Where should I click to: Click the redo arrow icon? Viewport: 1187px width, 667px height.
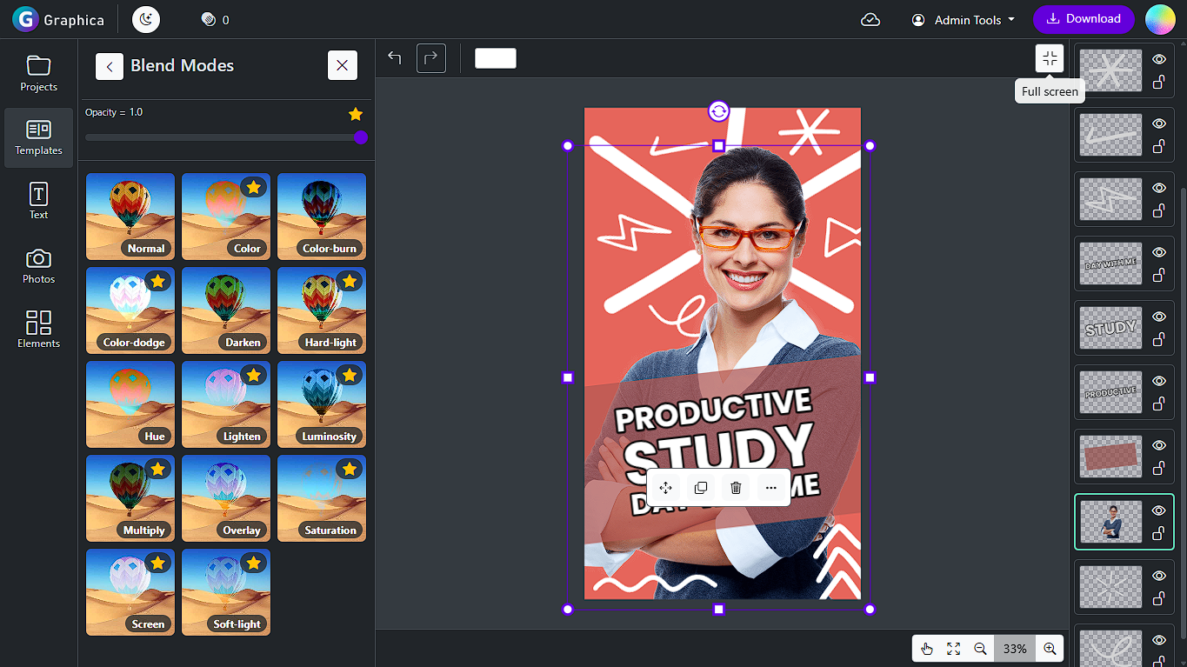coord(431,58)
